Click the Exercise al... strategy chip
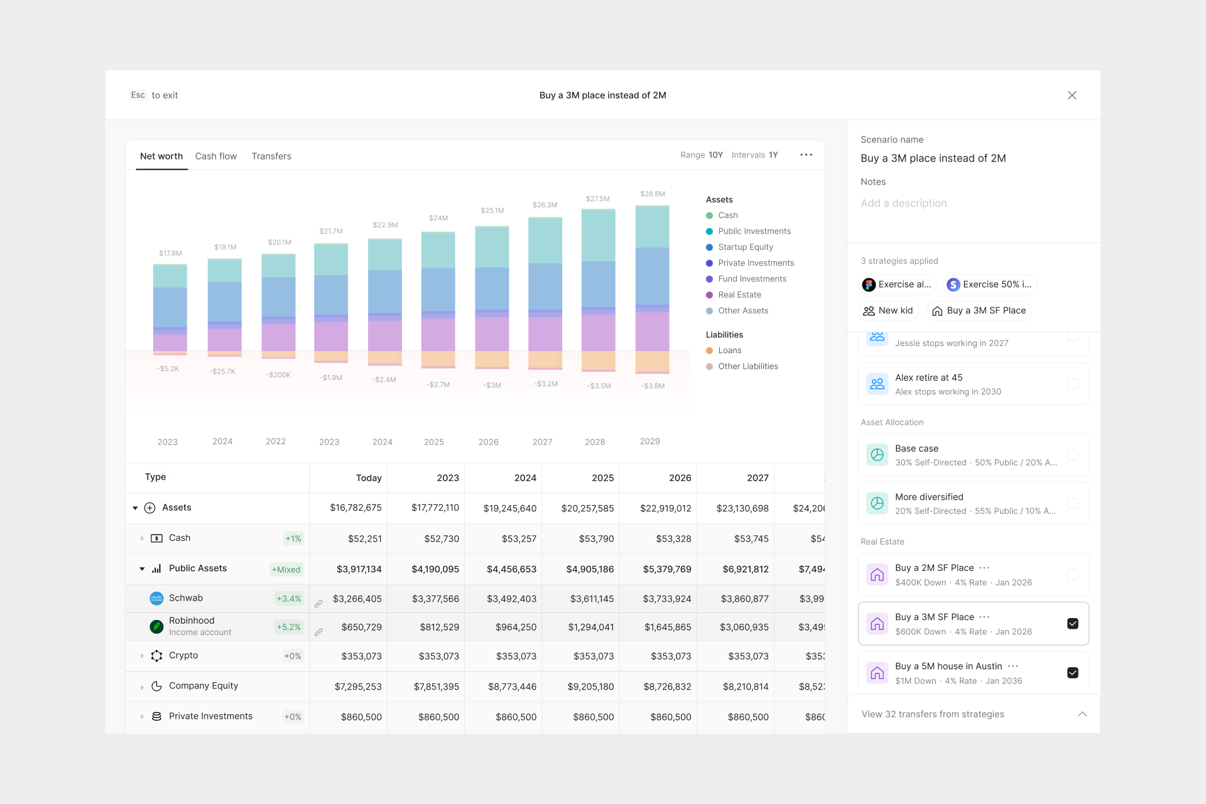This screenshot has width=1206, height=804. click(898, 285)
